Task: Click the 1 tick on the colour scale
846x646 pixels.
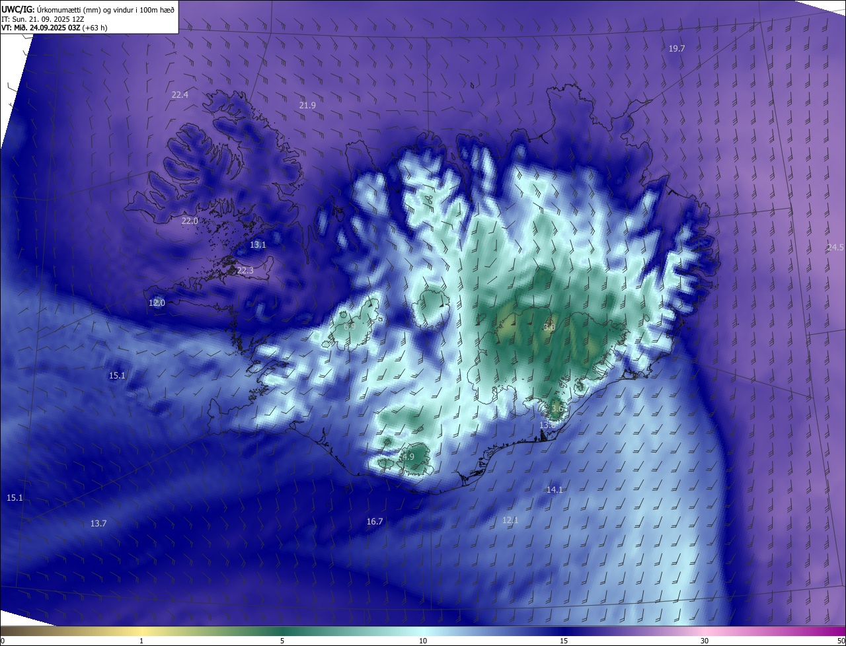Action: pyautogui.click(x=141, y=641)
